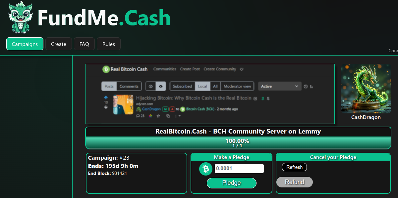The width and height of the screenshot is (398, 198).
Task: Click the RealBitcoin.Cash campaign title
Action: (238, 132)
